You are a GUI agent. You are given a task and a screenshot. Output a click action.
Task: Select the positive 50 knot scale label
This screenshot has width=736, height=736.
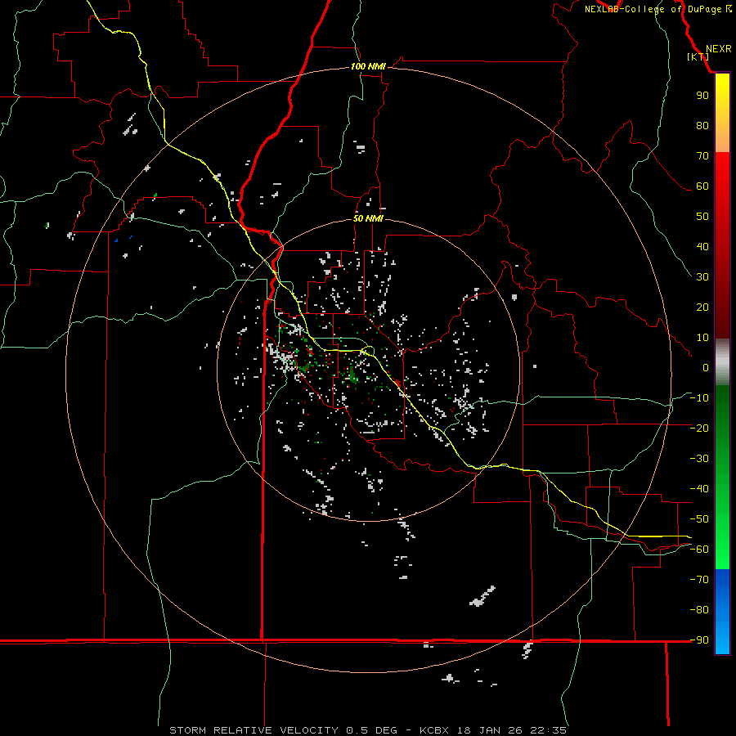[702, 217]
